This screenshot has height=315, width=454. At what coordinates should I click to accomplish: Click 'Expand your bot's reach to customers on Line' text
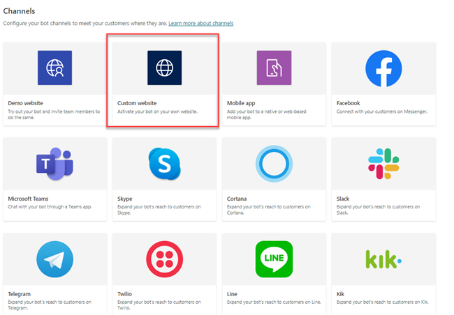[274, 302]
